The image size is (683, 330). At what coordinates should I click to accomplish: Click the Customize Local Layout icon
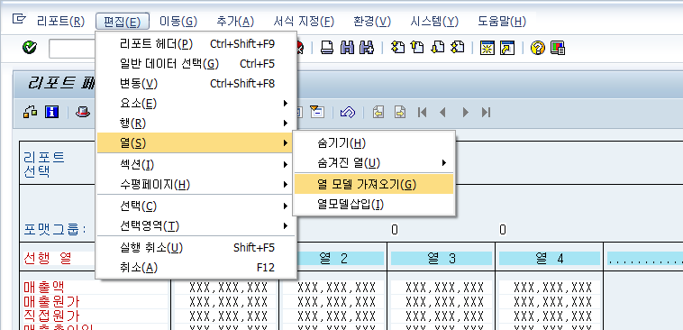pos(558,48)
